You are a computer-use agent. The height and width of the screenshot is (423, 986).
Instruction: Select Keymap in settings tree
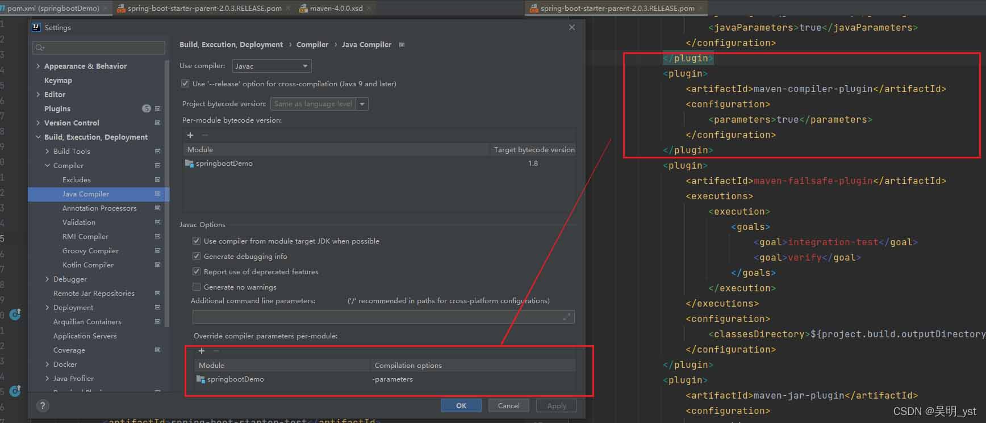pos(58,80)
